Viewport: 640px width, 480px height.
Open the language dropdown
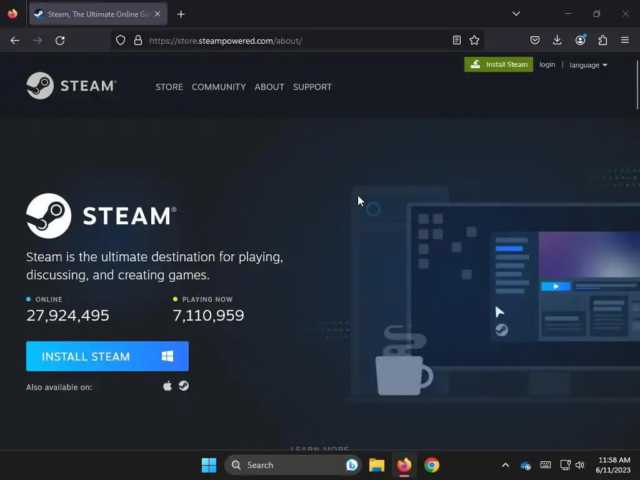click(588, 65)
